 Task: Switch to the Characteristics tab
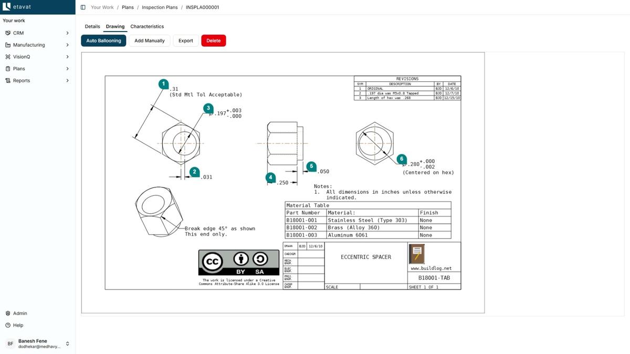pos(147,26)
